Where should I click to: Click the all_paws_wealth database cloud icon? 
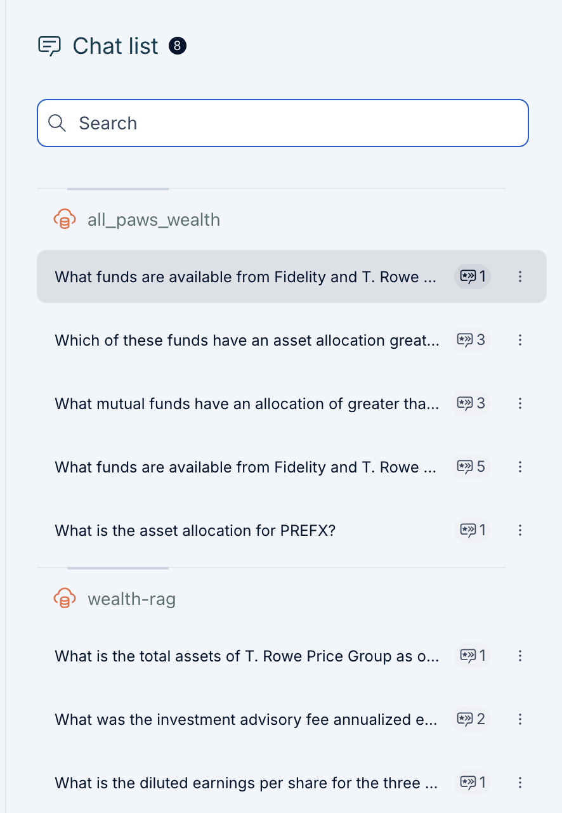[x=64, y=220]
